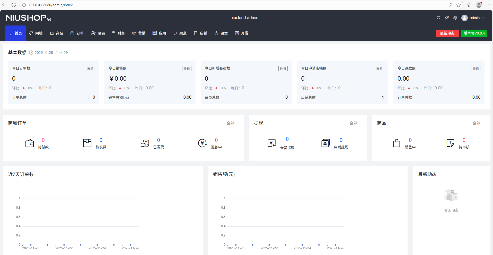Viewport: 493px width, 255px height.
Task: Click the 待审核 review icon
Action: coord(450,143)
